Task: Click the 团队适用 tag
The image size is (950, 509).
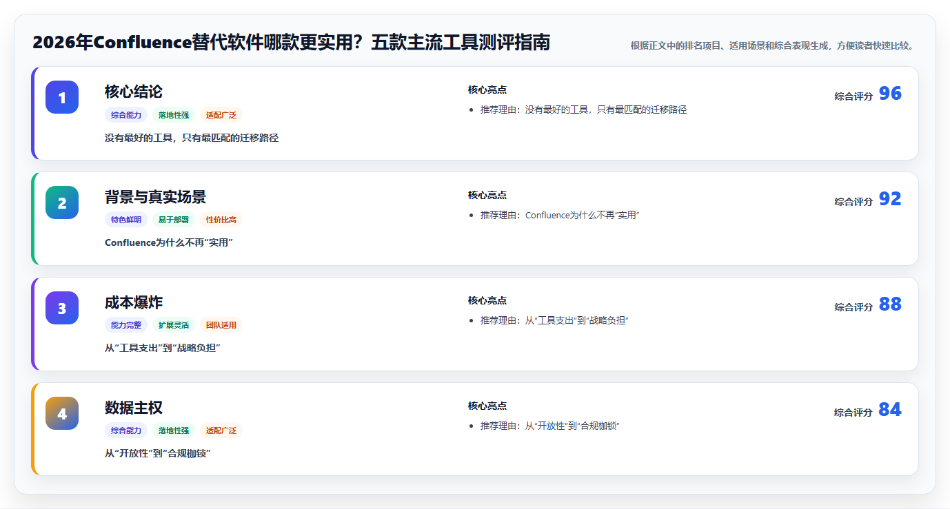Action: pyautogui.click(x=221, y=325)
